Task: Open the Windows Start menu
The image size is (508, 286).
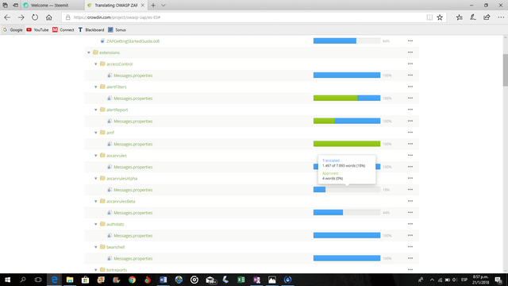Action: [x=7, y=280]
